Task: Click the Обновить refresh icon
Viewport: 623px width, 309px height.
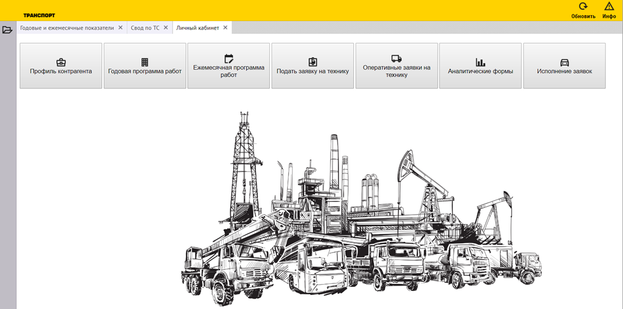Action: click(x=583, y=6)
